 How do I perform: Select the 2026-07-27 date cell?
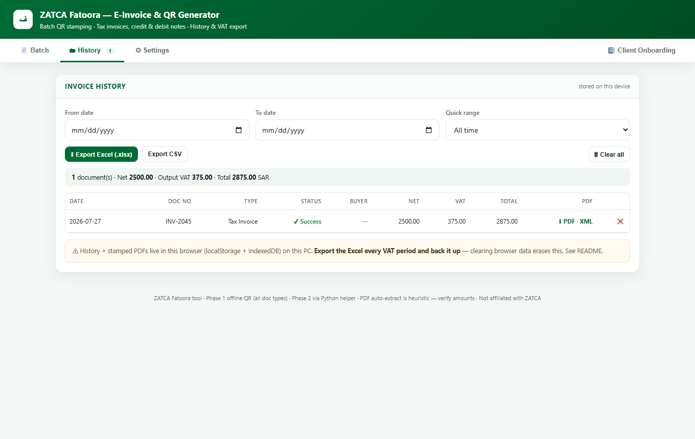[x=85, y=222]
